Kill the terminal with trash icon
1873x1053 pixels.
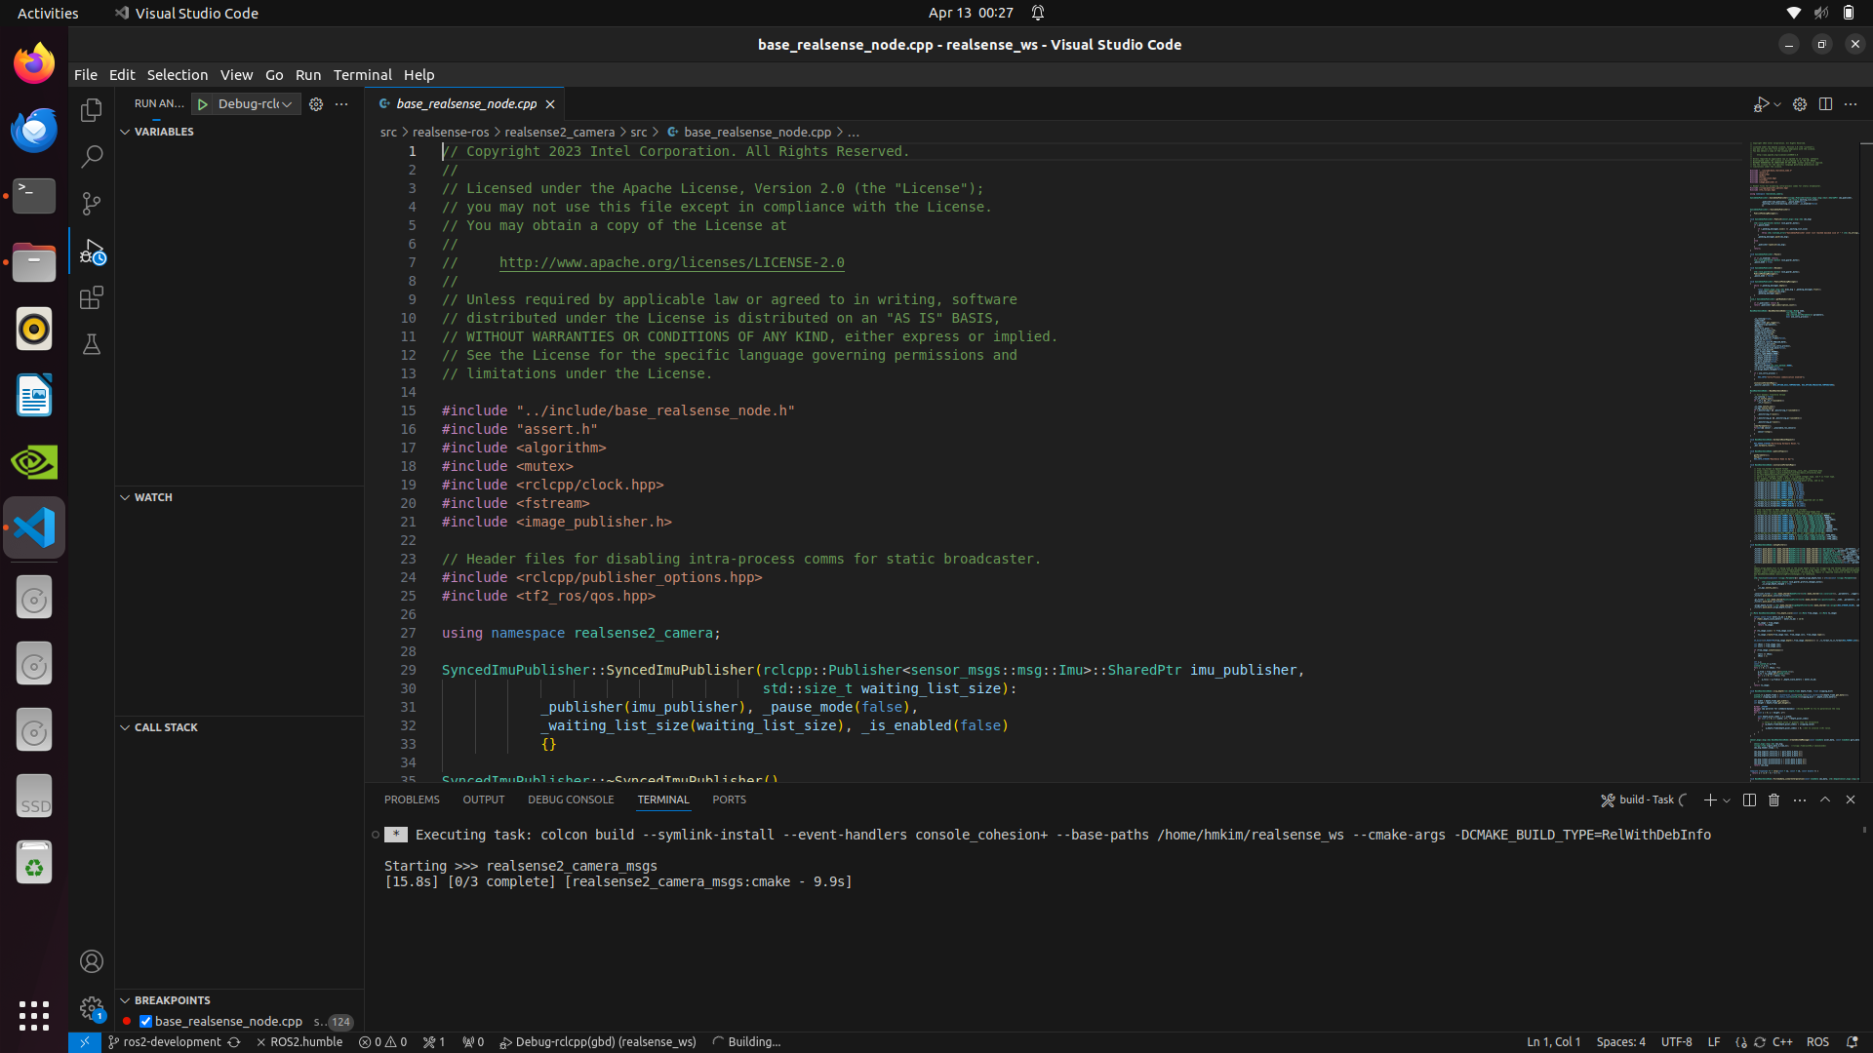coord(1774,799)
